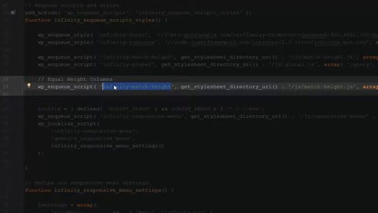This screenshot has width=378, height=213.
Task: Click wp_enqueue_script 'infinity-global' line
Action: click(208, 64)
